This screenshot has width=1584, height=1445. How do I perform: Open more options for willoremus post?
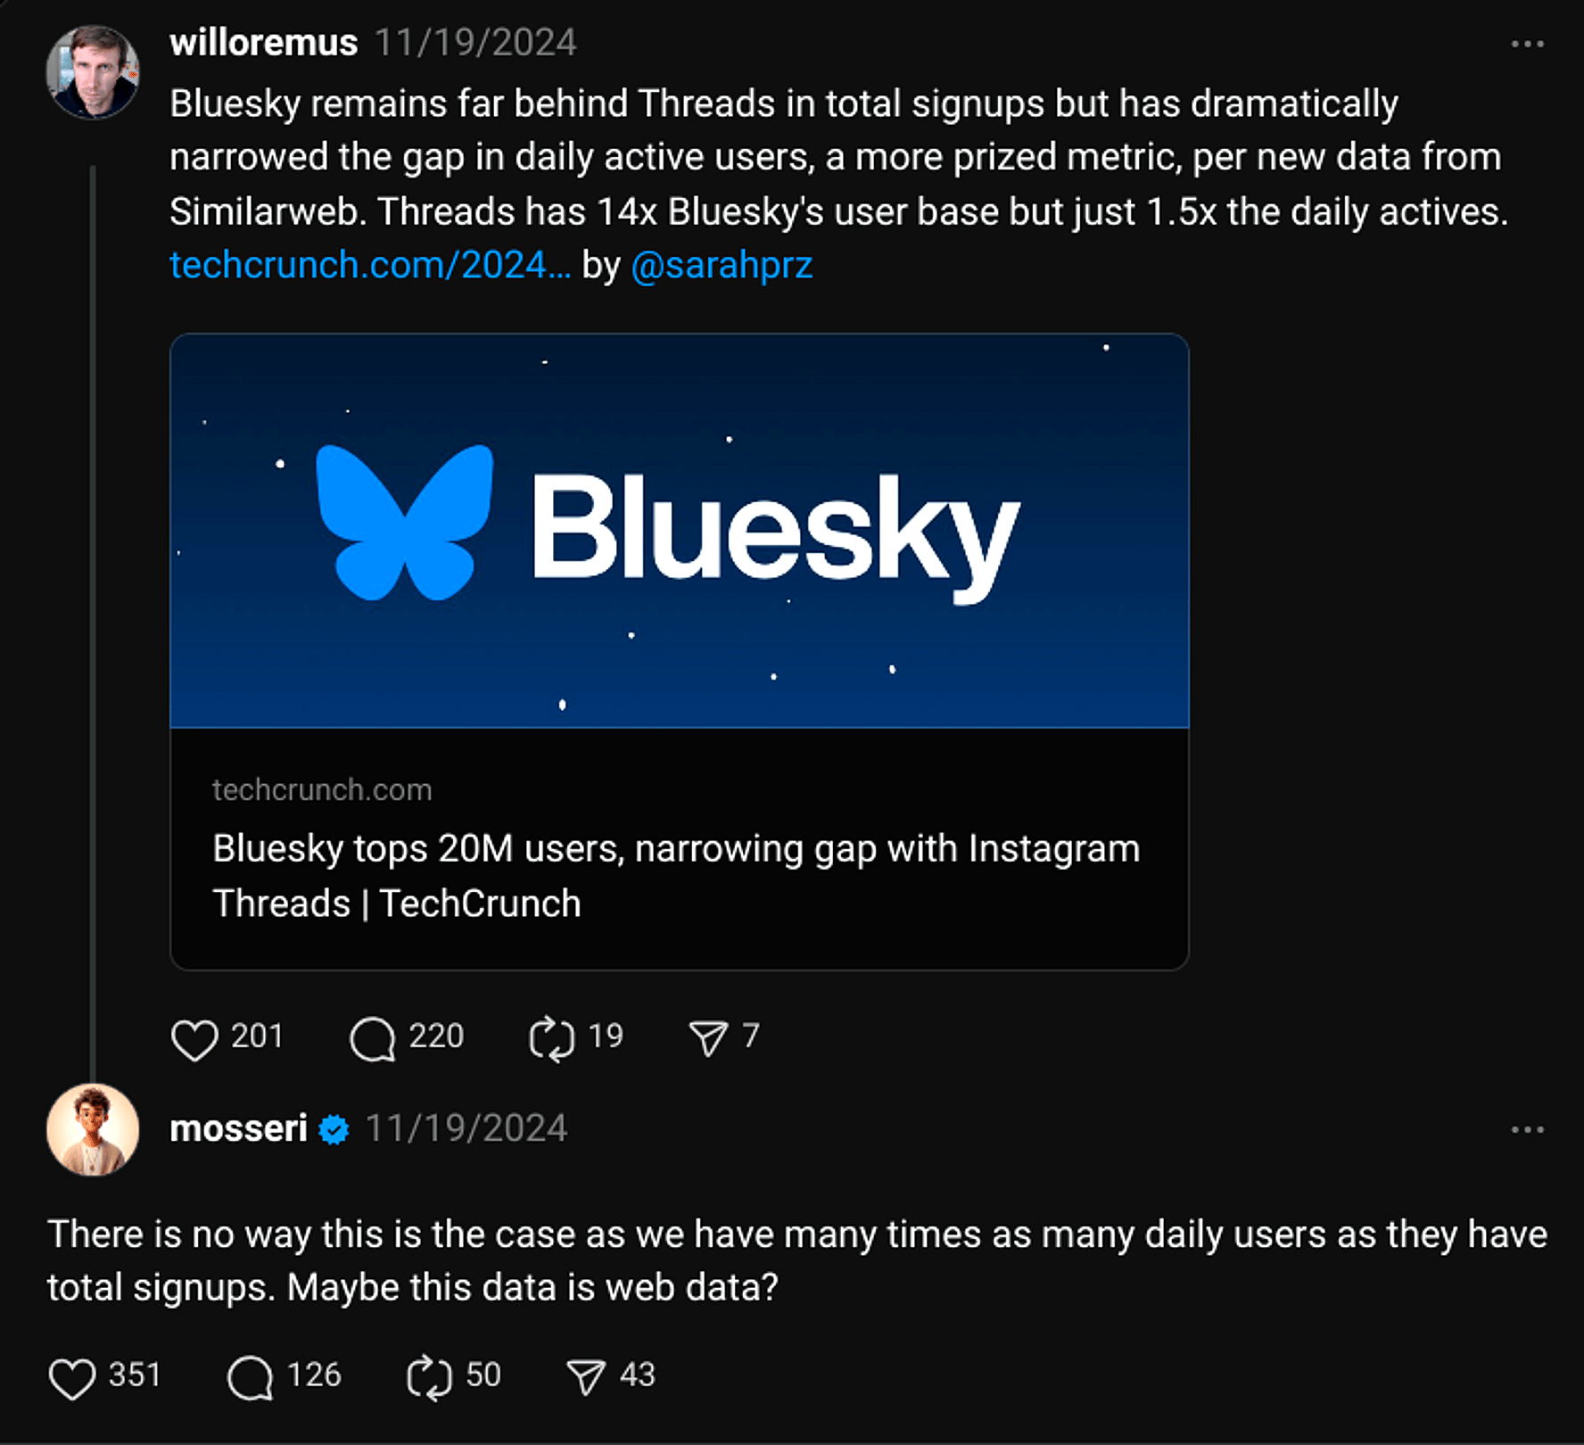tap(1527, 44)
